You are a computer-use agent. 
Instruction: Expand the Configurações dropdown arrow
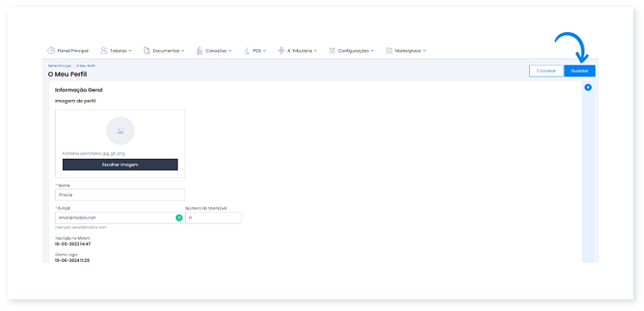[x=372, y=51]
